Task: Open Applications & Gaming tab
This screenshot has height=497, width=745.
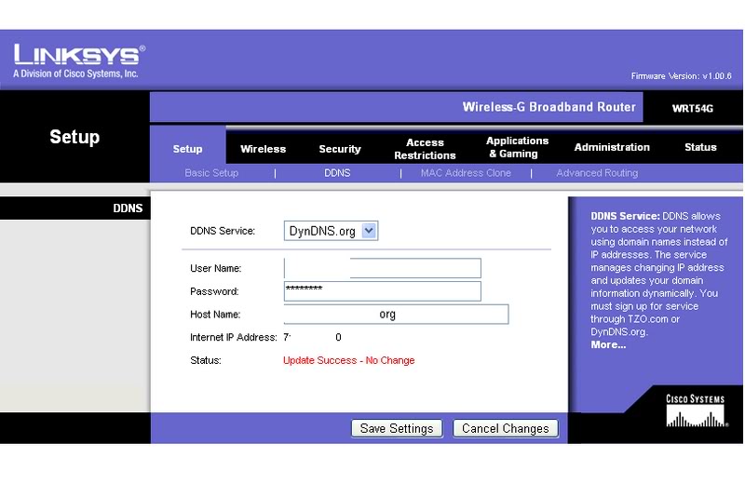Action: (517, 147)
